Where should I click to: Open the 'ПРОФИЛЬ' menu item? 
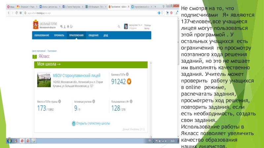59,36
